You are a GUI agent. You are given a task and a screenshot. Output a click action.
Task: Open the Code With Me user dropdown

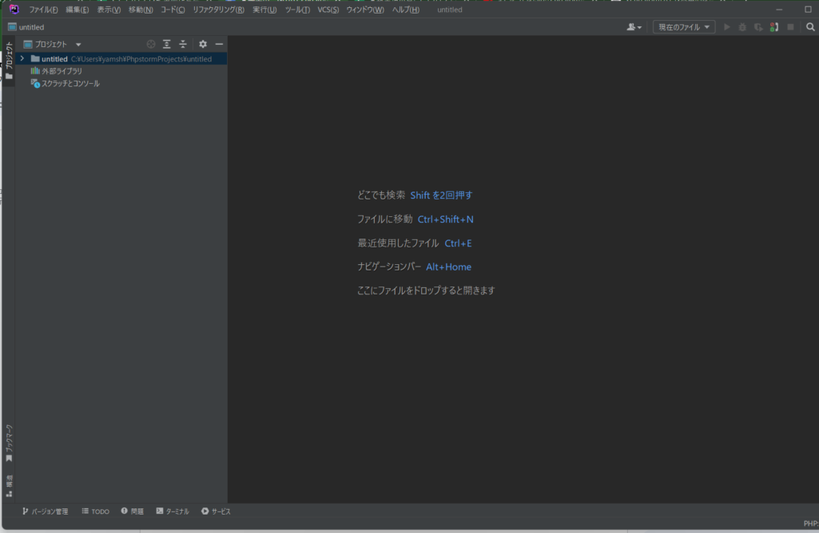[x=634, y=27]
